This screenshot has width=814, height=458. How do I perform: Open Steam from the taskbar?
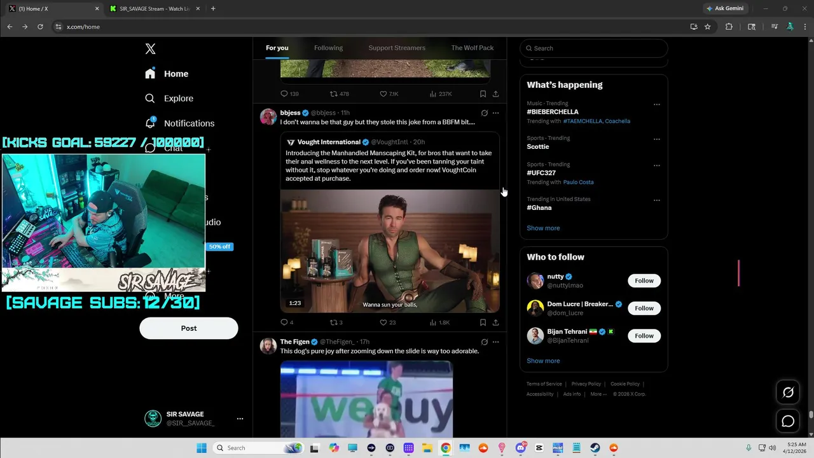595,448
